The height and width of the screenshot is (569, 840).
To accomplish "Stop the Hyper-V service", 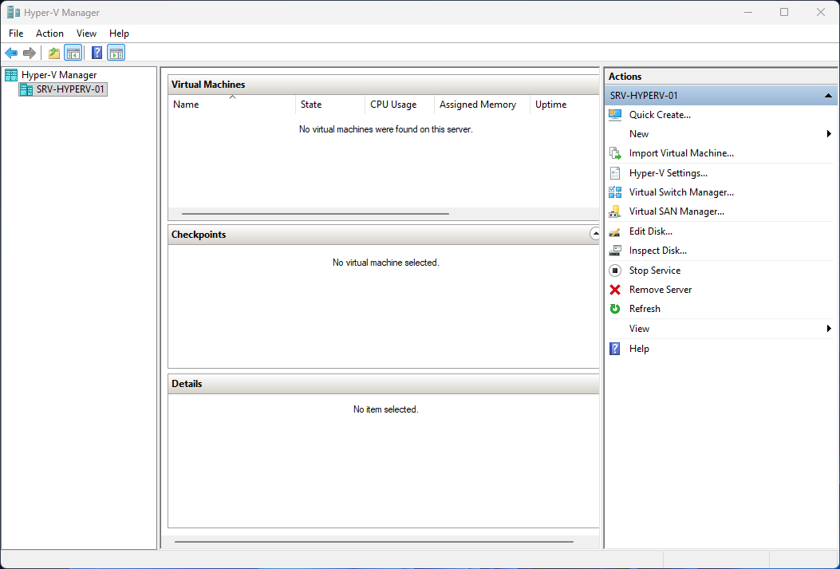I will tap(654, 270).
